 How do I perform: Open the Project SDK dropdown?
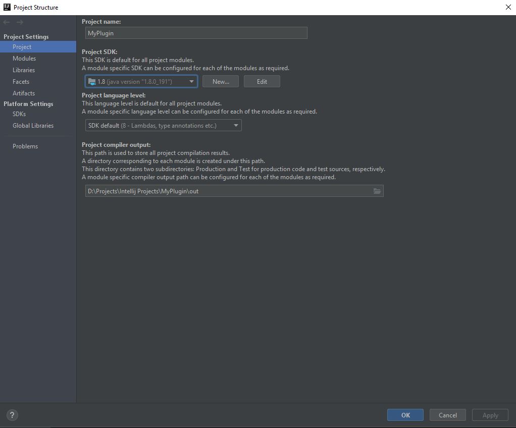tap(141, 81)
